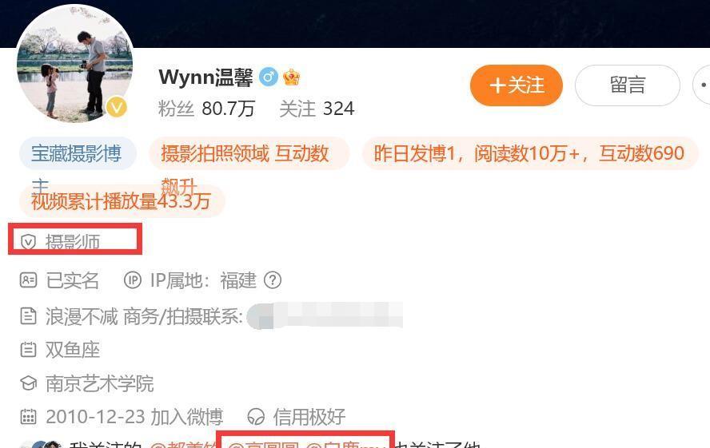Click the graduation cap icon beside 南京艺术学院

(28, 383)
